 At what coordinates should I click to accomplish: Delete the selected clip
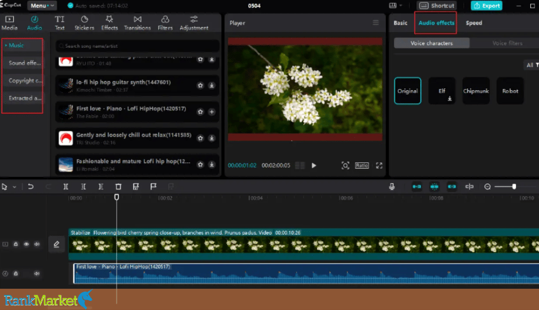[x=118, y=187]
